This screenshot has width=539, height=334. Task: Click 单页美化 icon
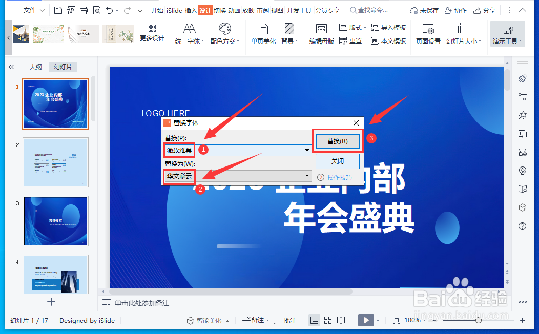pyautogui.click(x=263, y=34)
